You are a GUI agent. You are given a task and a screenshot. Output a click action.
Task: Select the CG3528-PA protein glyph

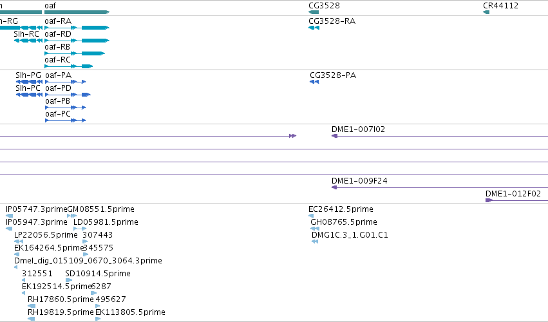tap(314, 82)
